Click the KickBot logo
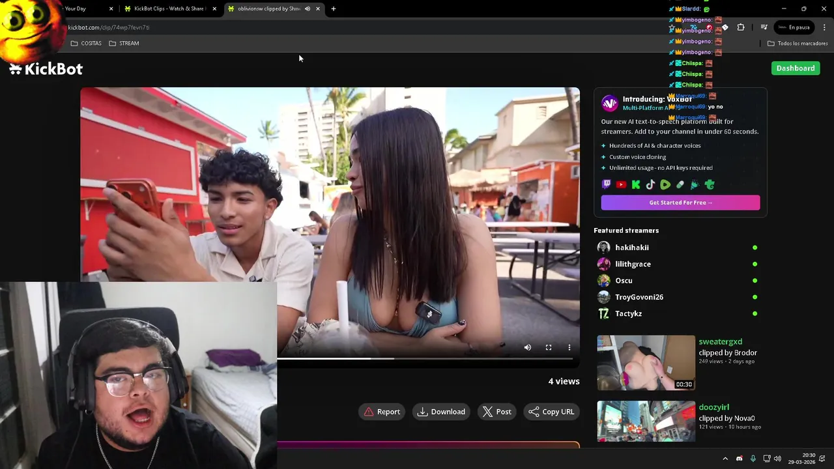The width and height of the screenshot is (834, 469). pos(46,69)
